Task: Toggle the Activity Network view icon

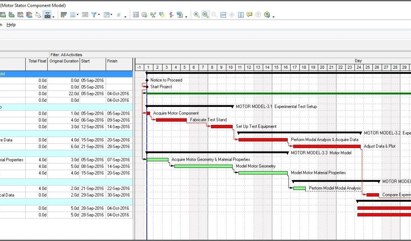Action: pyautogui.click(x=179, y=15)
